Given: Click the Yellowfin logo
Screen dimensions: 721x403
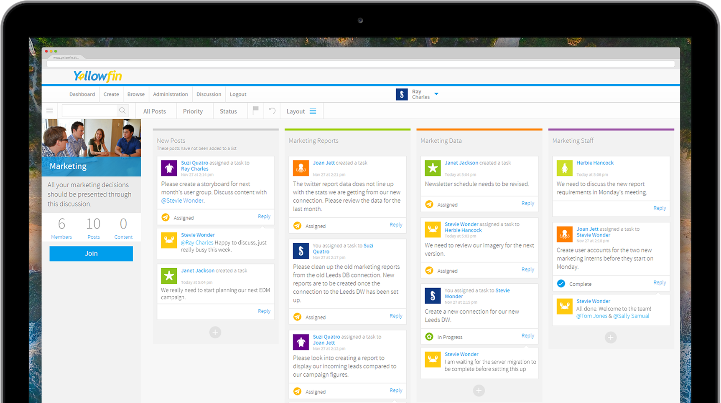Looking at the screenshot, I should [97, 76].
